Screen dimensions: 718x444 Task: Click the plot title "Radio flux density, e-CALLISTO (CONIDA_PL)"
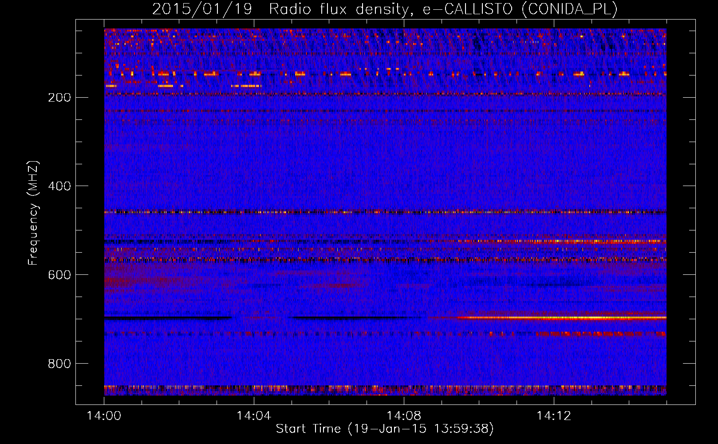point(443,9)
